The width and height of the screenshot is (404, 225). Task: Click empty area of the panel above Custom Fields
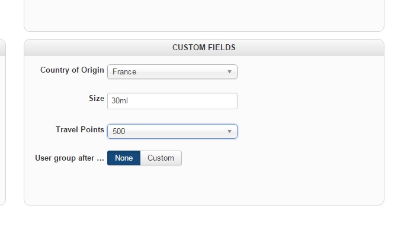pyautogui.click(x=204, y=15)
